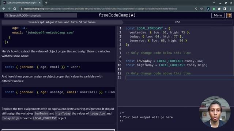Viewport: 234px width, 131px height.
Task: Click the email 'johnDoe@freeCodeCamp.com' string
Action: click(x=50, y=33)
